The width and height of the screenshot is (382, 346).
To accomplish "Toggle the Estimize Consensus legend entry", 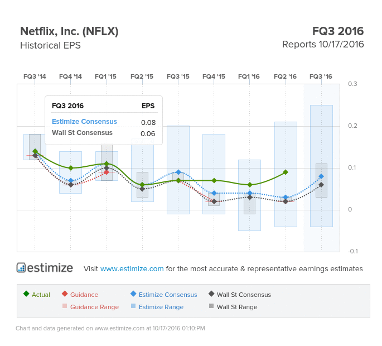I will pos(164,294).
